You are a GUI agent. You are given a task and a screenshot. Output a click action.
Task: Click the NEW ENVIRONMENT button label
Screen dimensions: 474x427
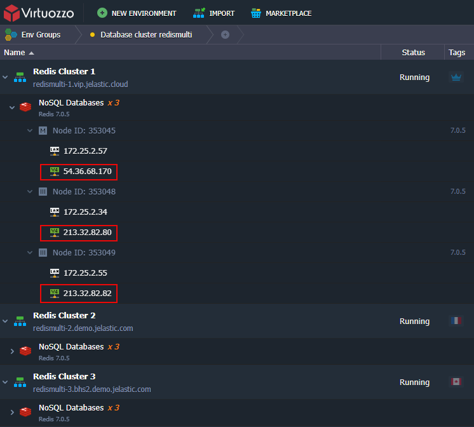144,13
